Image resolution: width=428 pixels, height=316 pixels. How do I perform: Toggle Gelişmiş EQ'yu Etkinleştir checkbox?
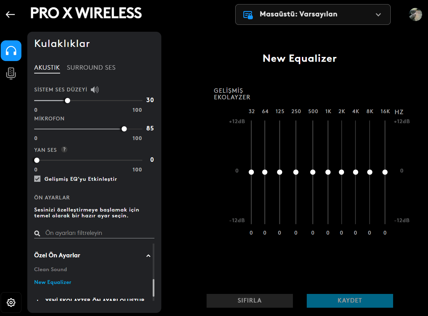pyautogui.click(x=37, y=179)
